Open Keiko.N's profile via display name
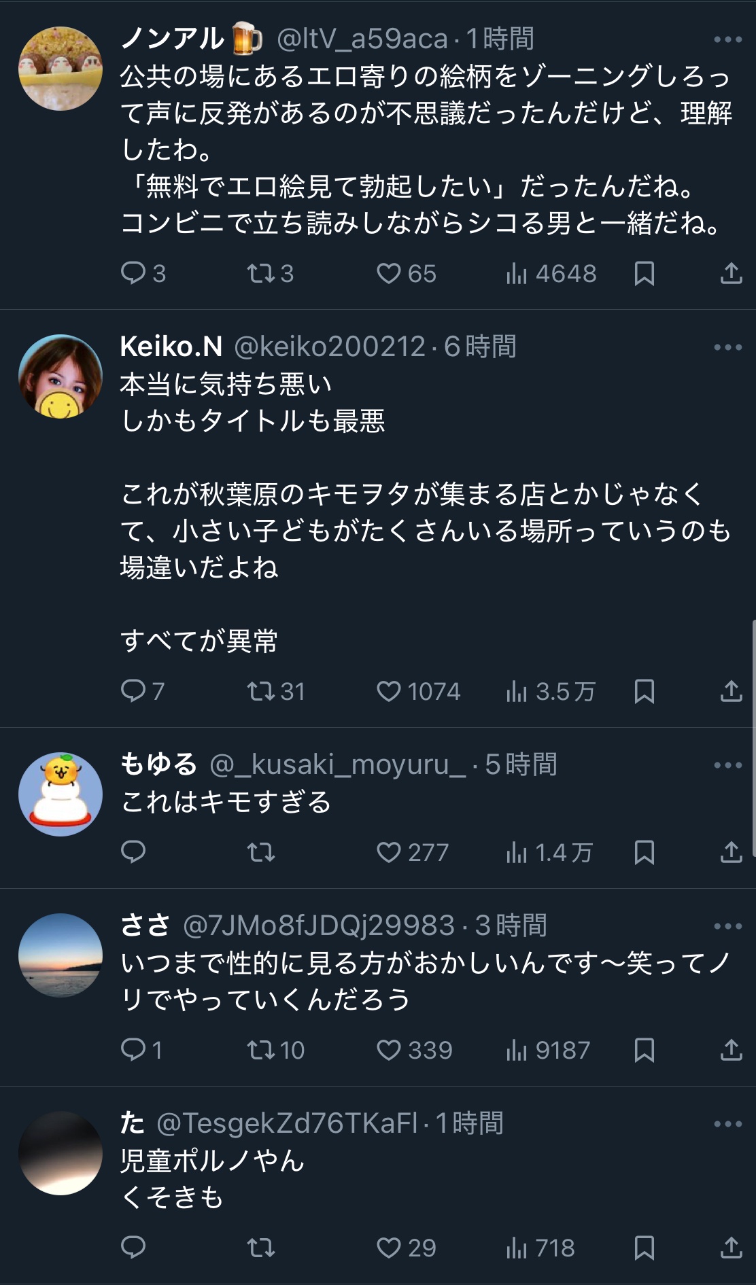This screenshot has height=1285, width=756. tap(171, 347)
